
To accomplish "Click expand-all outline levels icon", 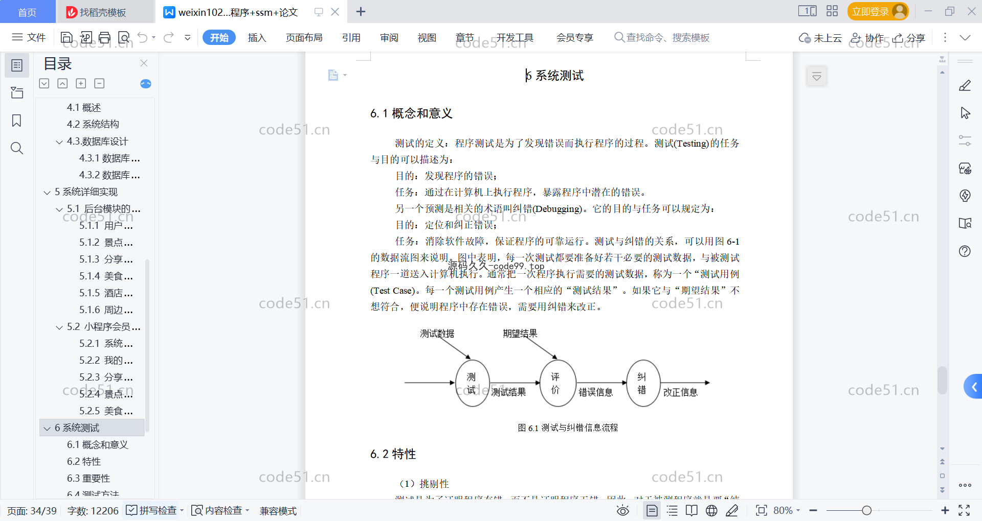I will 44,83.
